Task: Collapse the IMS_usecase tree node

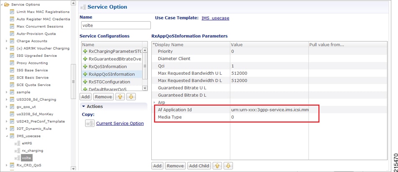Action: 6,136
